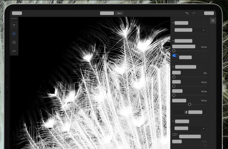The height and width of the screenshot is (149, 228).
Task: Click the redo arrow icon
Action: pos(194,13)
